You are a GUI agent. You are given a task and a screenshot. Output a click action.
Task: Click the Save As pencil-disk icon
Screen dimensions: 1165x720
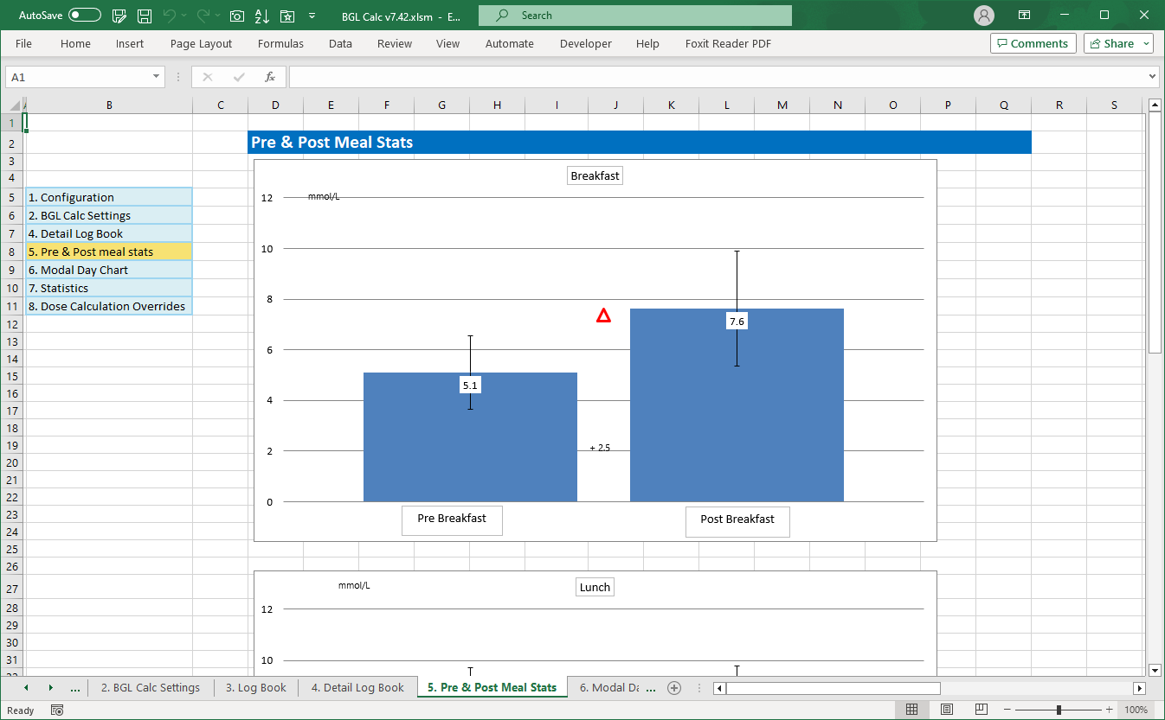pos(120,16)
